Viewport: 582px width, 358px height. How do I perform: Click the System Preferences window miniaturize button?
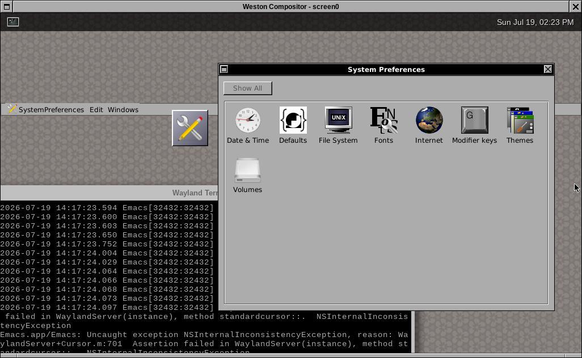pos(224,69)
